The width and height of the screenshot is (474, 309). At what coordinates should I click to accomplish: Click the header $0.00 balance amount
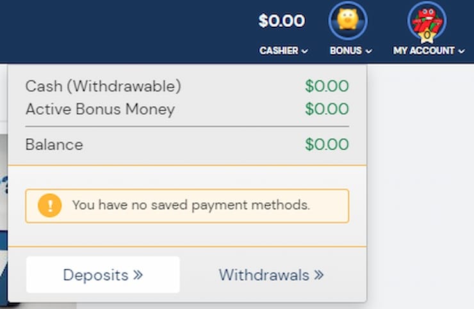pyautogui.click(x=281, y=21)
